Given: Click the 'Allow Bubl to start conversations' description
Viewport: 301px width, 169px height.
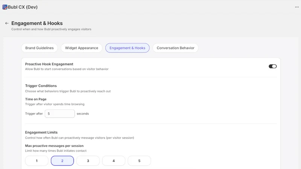Looking at the screenshot, I should pyautogui.click(x=67, y=69).
